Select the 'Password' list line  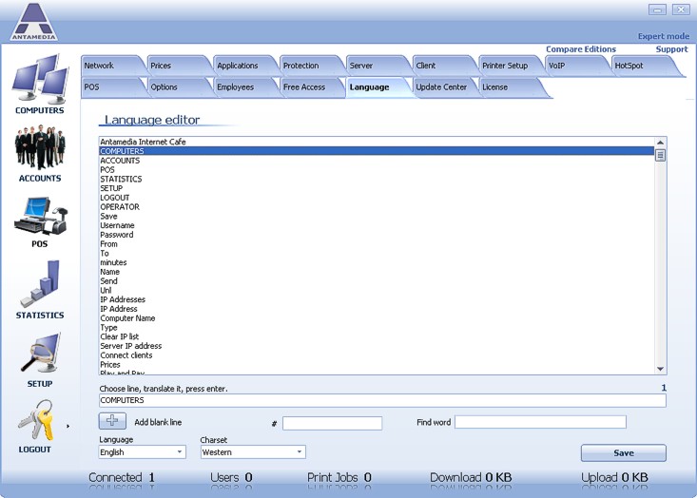pyautogui.click(x=377, y=235)
